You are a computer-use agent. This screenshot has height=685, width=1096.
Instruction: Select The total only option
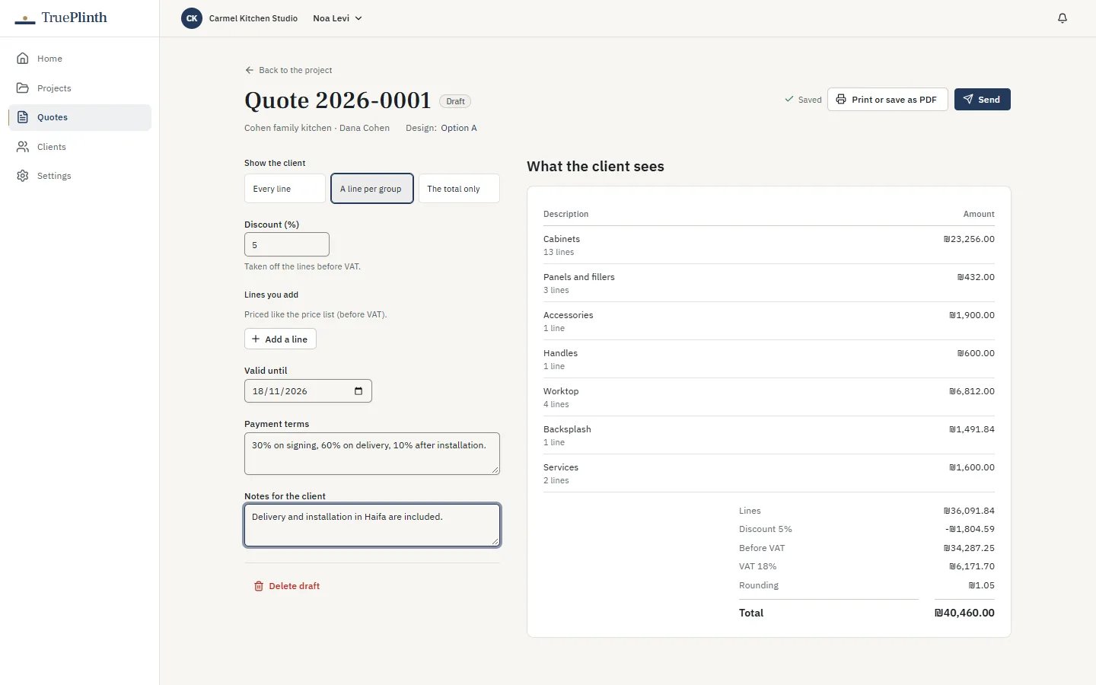[459, 189]
